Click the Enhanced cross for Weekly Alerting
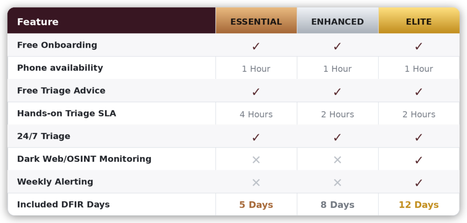The image size is (467, 223). [337, 183]
